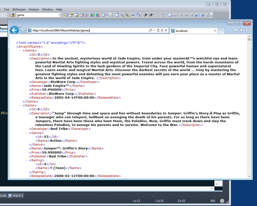Open Toolbox icon with hammer and wrench
This screenshot has width=257, height=206.
pyautogui.click(x=87, y=15)
